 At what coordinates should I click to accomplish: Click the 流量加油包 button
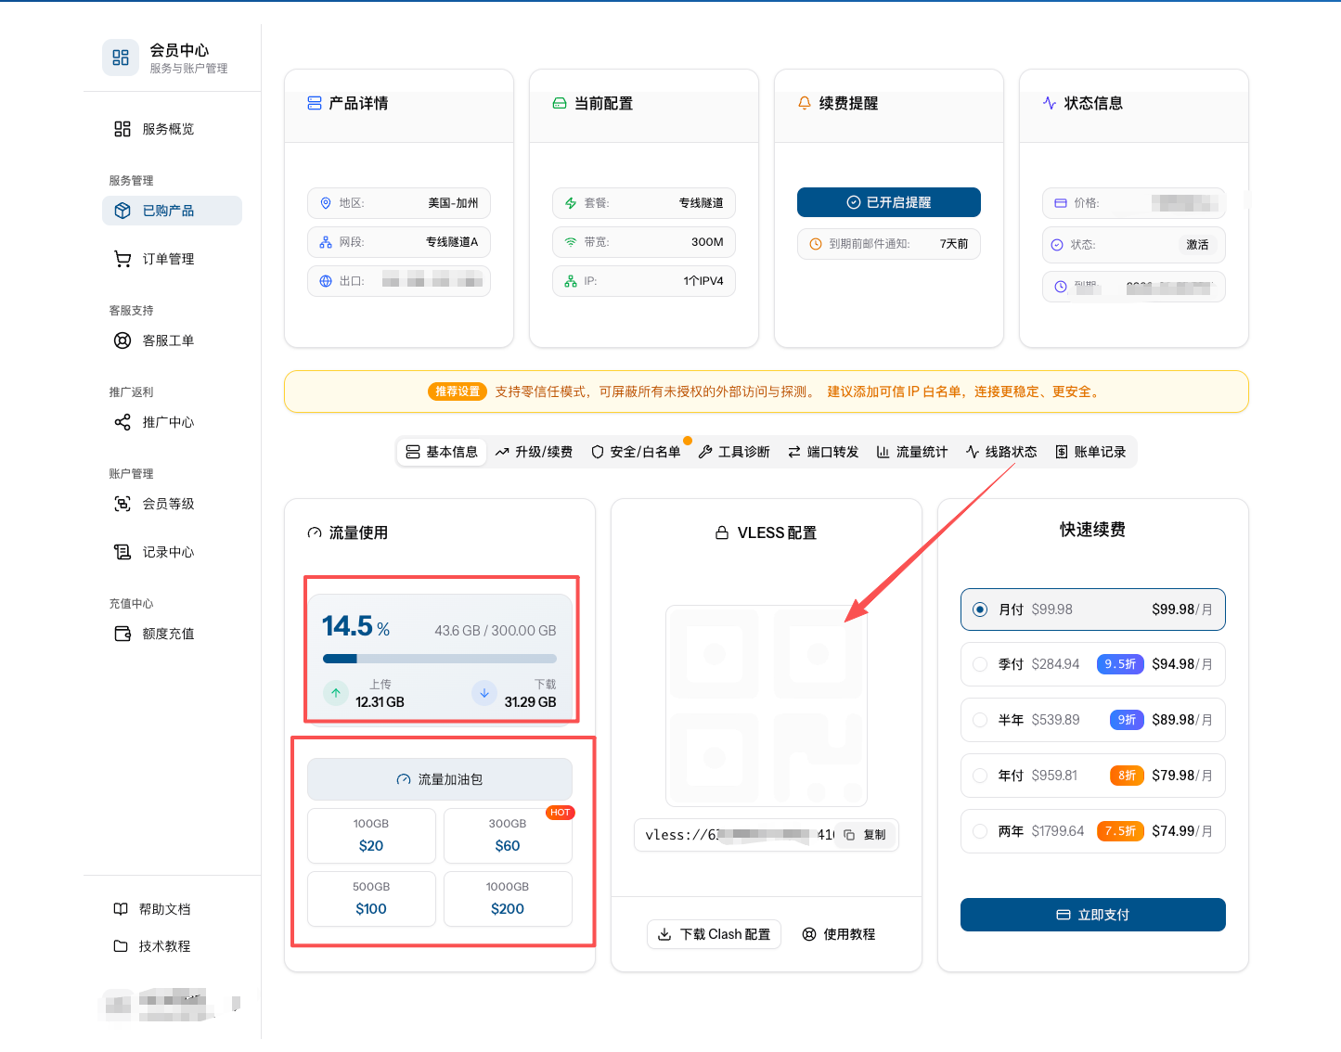click(x=440, y=779)
